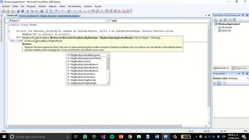Screen dimensions: 249x140
Task: Click the Copy toolbar icon
Action: 32,11
